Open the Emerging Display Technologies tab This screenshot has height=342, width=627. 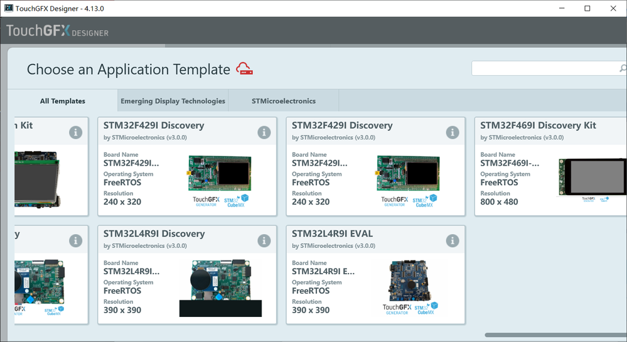point(173,101)
